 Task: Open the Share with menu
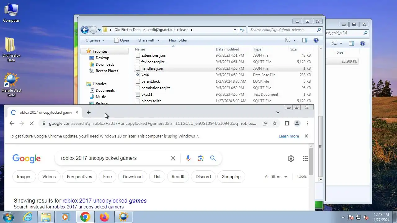pyautogui.click(x=149, y=40)
